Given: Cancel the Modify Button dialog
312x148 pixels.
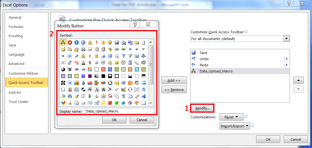Looking at the screenshot, I should 142,120.
